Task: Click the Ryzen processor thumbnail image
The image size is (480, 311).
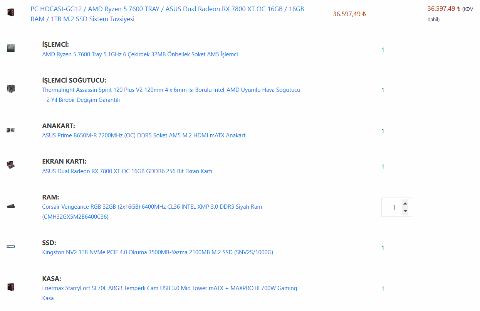Action: click(11, 48)
